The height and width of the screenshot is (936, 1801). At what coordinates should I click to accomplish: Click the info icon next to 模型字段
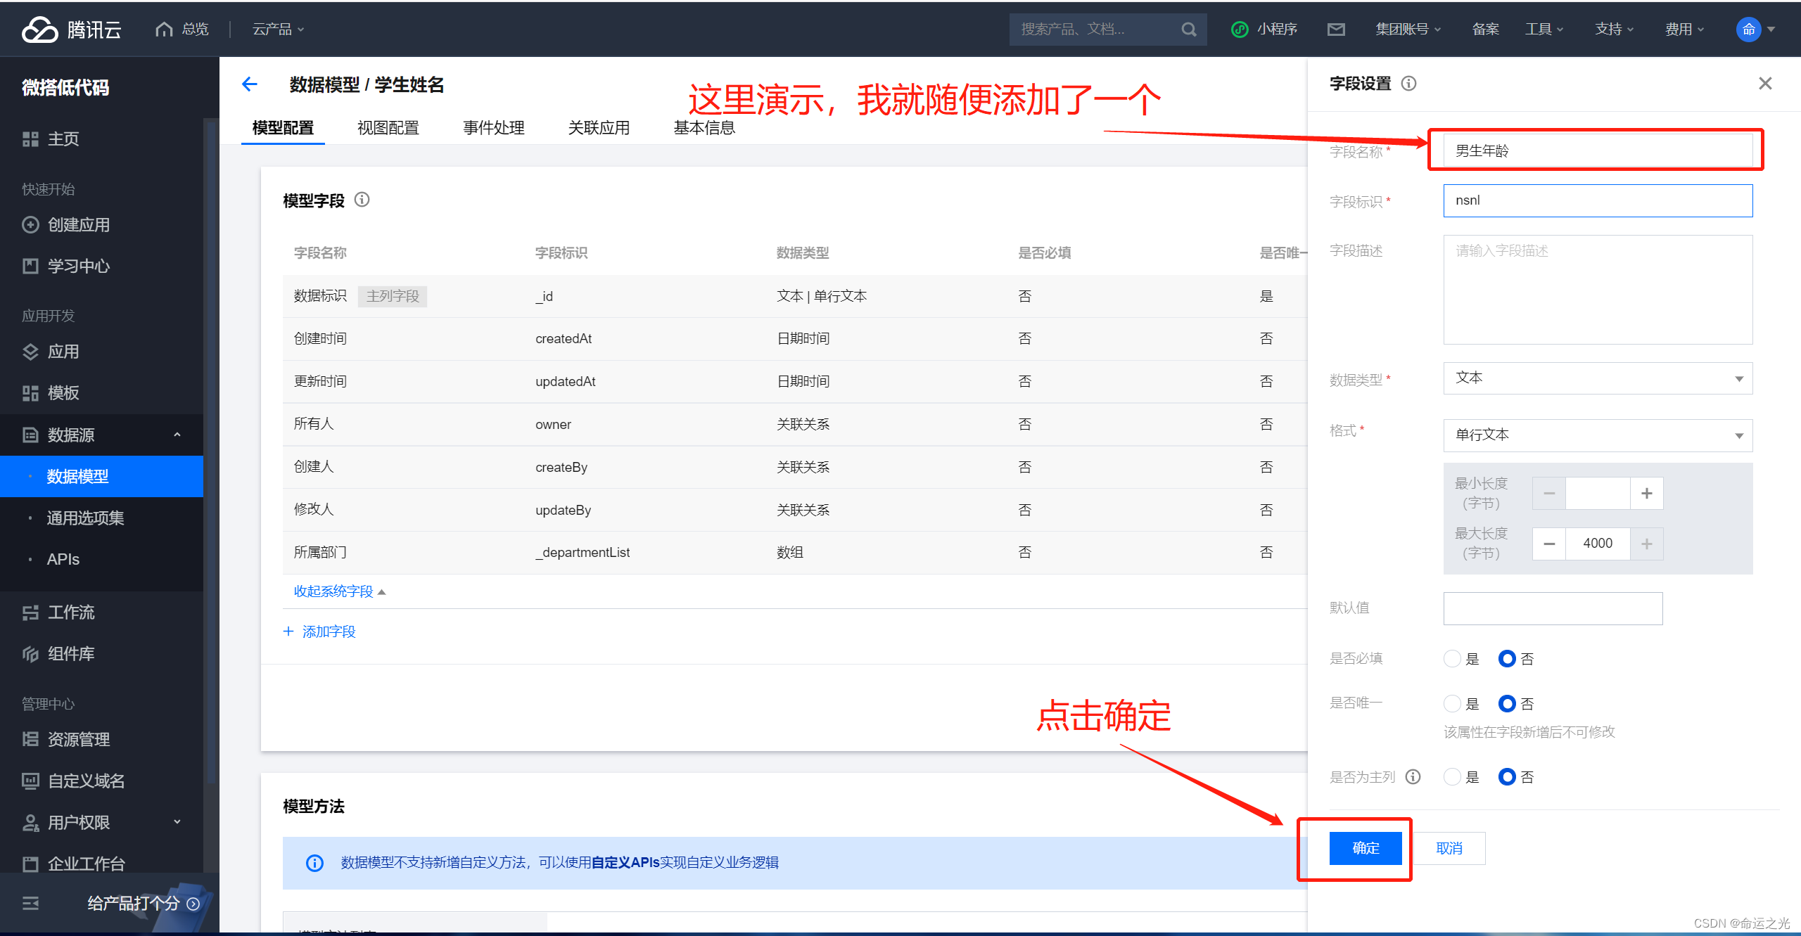pyautogui.click(x=362, y=200)
